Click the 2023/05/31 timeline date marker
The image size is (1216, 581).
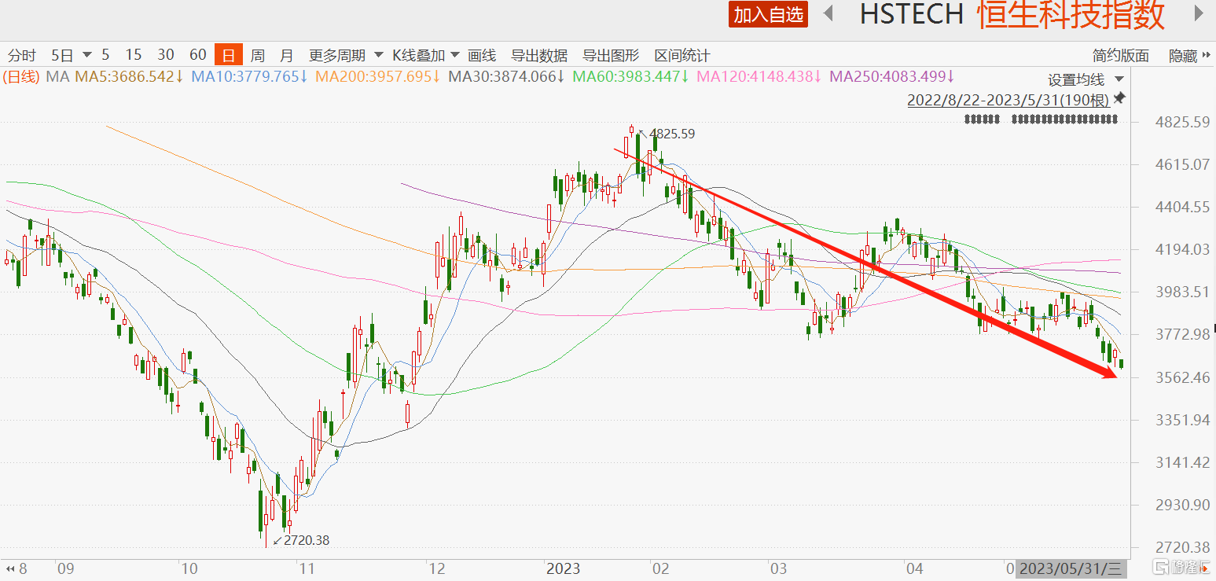coord(1071,568)
